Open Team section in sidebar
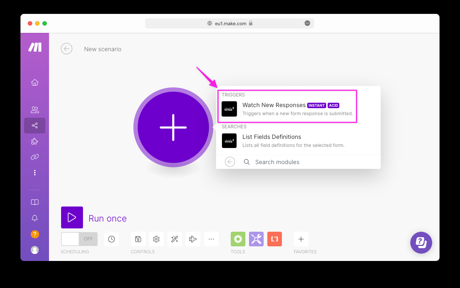This screenshot has width=460, height=288. coord(35,110)
